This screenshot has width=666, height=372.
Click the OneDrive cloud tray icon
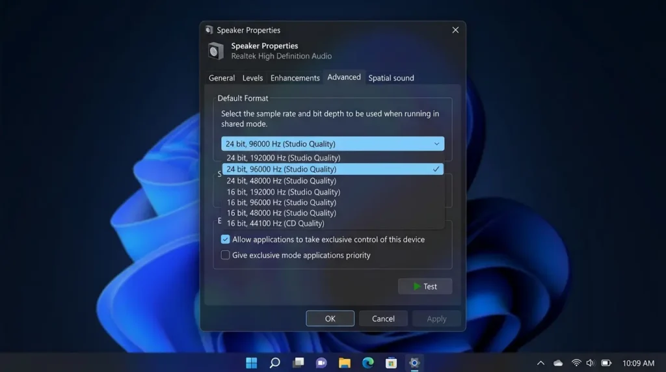[x=558, y=363]
